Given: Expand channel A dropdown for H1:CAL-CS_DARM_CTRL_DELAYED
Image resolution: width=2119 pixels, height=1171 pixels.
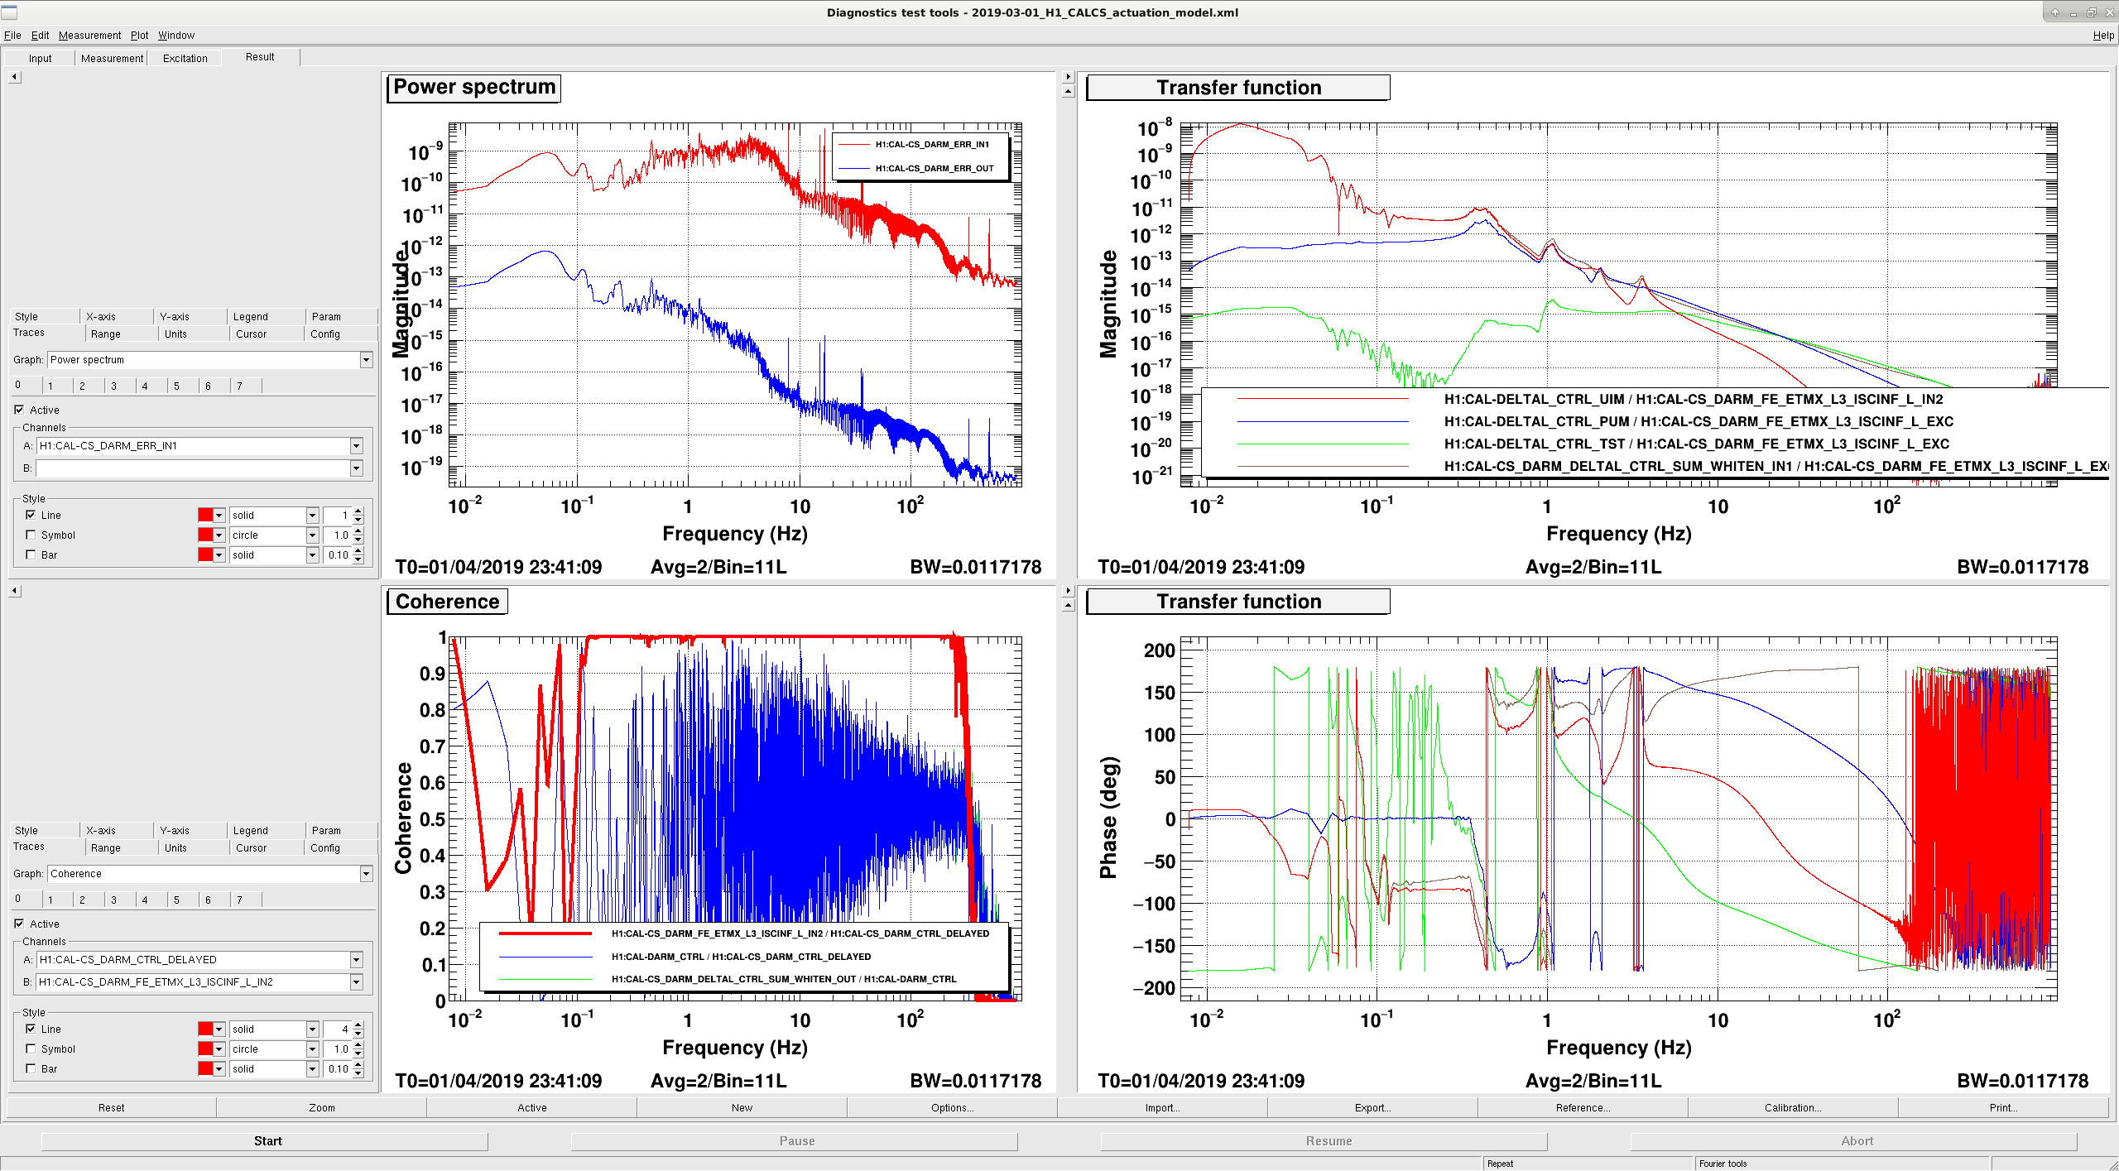Looking at the screenshot, I should [356, 960].
